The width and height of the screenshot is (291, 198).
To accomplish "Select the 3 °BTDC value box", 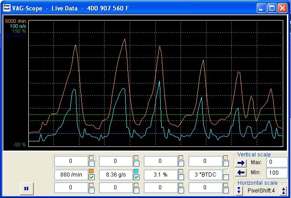I will (x=205, y=174).
